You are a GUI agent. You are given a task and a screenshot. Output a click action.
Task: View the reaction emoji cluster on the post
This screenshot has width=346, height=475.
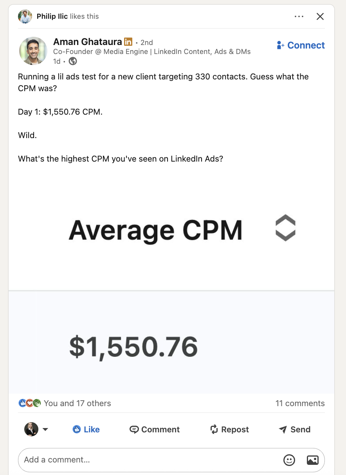tap(29, 403)
